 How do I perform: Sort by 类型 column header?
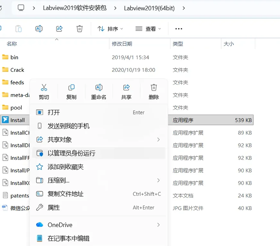click(178, 44)
